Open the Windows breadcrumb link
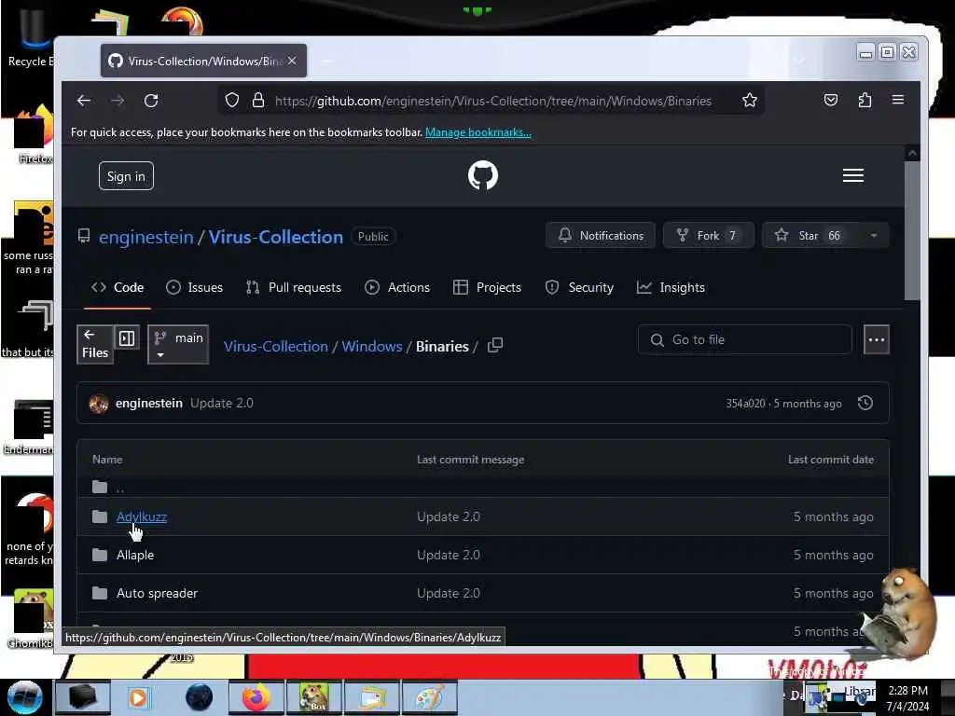Viewport: 955px width, 716px height. click(x=372, y=347)
